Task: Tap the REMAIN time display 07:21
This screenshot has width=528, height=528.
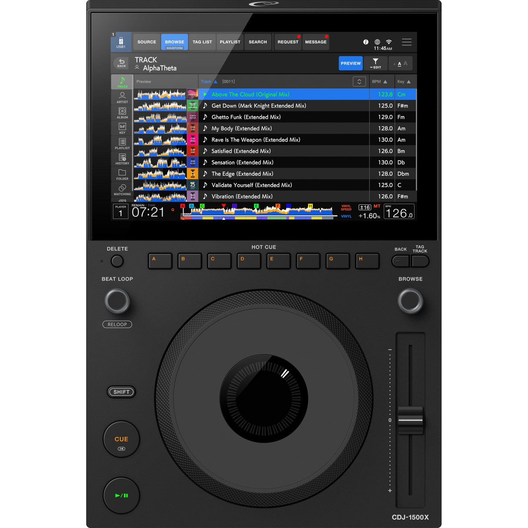Action: [x=148, y=212]
